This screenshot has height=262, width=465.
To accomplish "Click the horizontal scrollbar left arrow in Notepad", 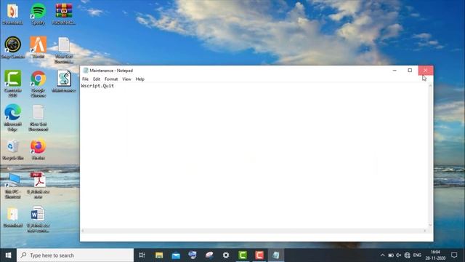I will coord(83,231).
